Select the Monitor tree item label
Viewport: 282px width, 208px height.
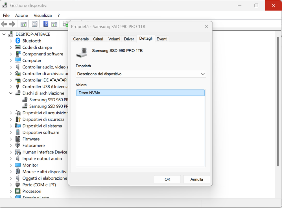click(x=30, y=165)
